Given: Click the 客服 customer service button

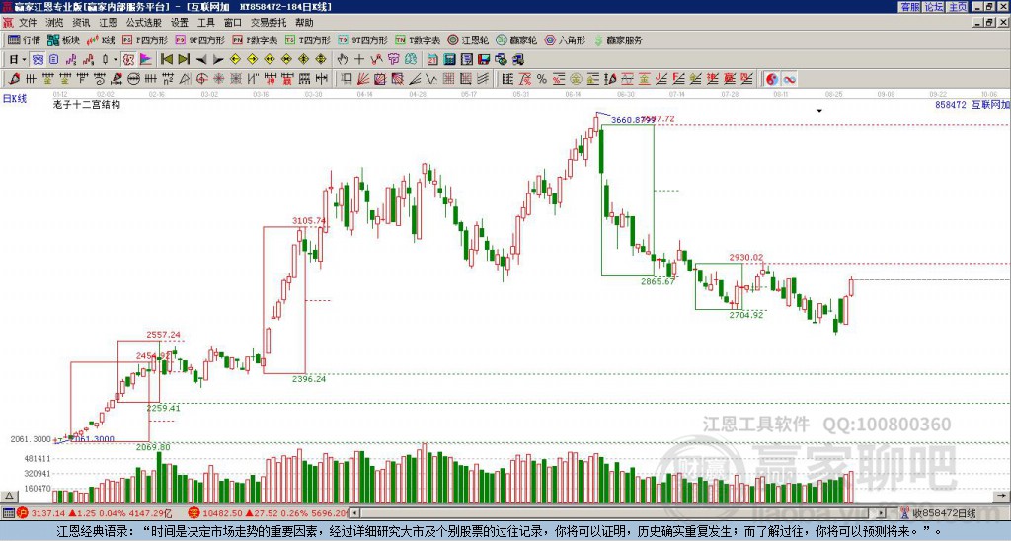Looking at the screenshot, I should click(910, 7).
